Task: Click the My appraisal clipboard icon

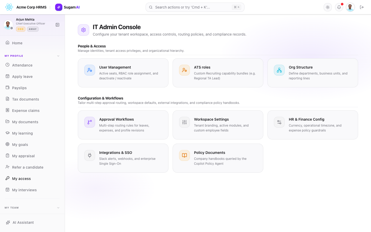Action: (x=7, y=156)
